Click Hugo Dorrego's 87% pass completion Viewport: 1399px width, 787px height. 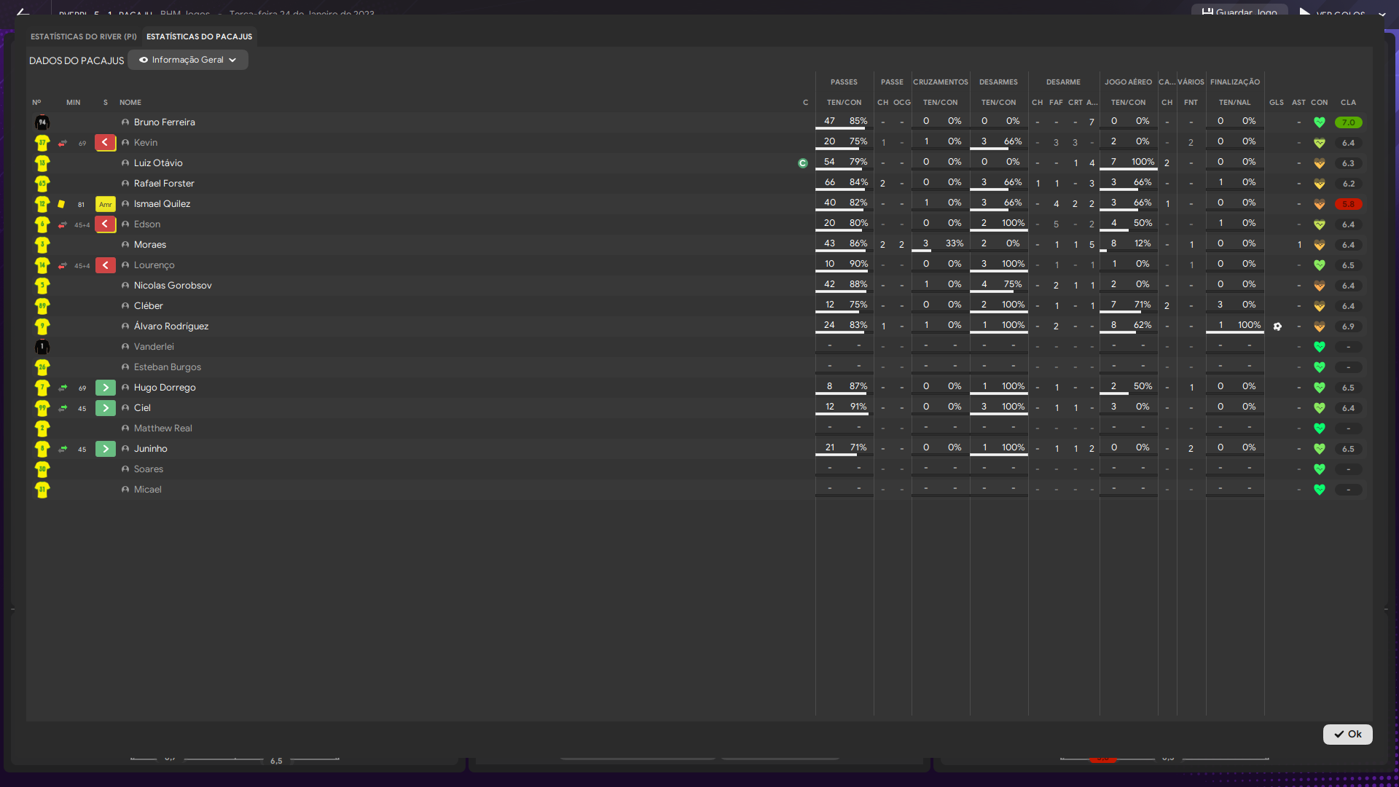[858, 386]
